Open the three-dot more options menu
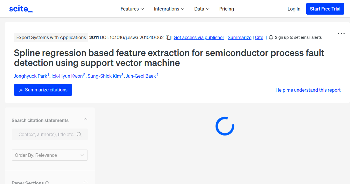Image resolution: width=350 pixels, height=184 pixels. pyautogui.click(x=341, y=33)
